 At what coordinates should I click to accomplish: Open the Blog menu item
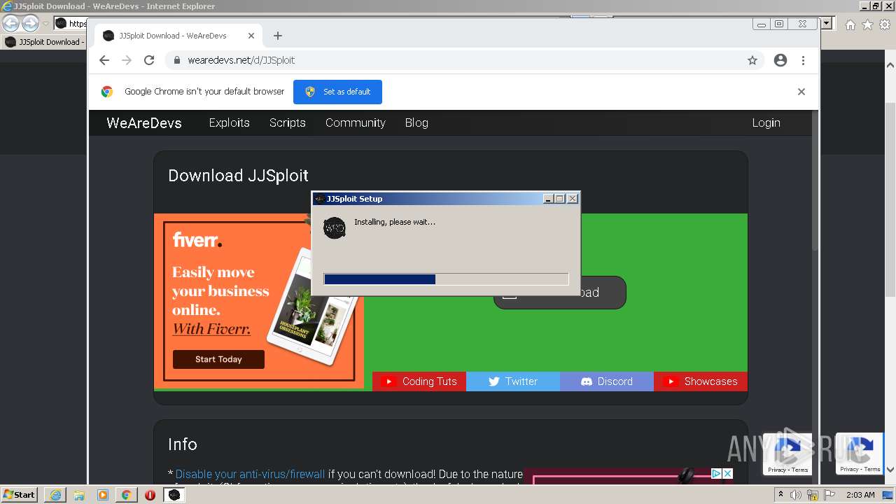(416, 122)
